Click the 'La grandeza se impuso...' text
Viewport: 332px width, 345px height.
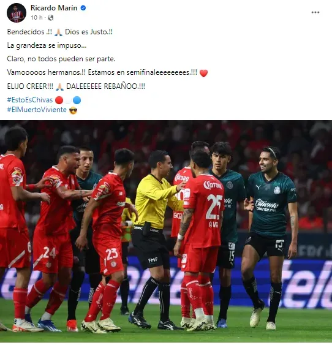pos(47,45)
